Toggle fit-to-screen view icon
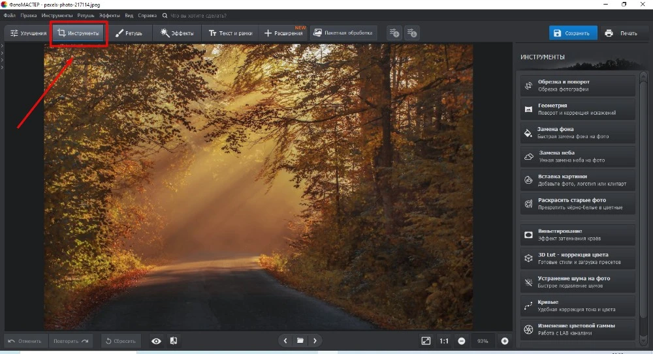This screenshot has width=653, height=354. point(426,341)
